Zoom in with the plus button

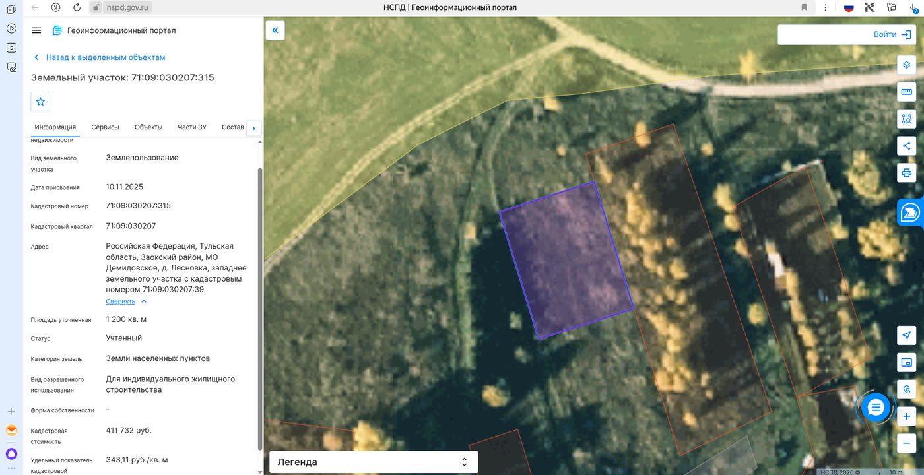[x=907, y=416]
